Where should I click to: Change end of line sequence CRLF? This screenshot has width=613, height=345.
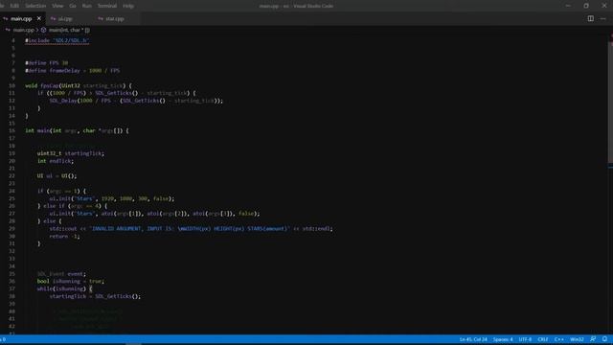click(x=543, y=339)
